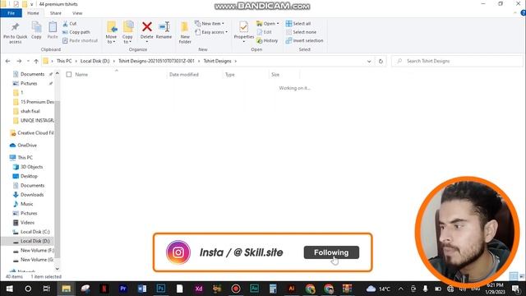Open Task View on the taskbar
The image size is (526, 296).
(47, 289)
